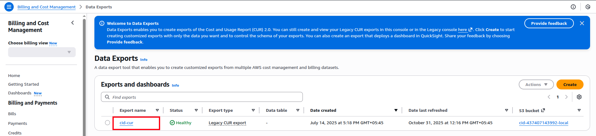596x136 pixels.
Task: Go to previous page of exports
Action: [549, 97]
